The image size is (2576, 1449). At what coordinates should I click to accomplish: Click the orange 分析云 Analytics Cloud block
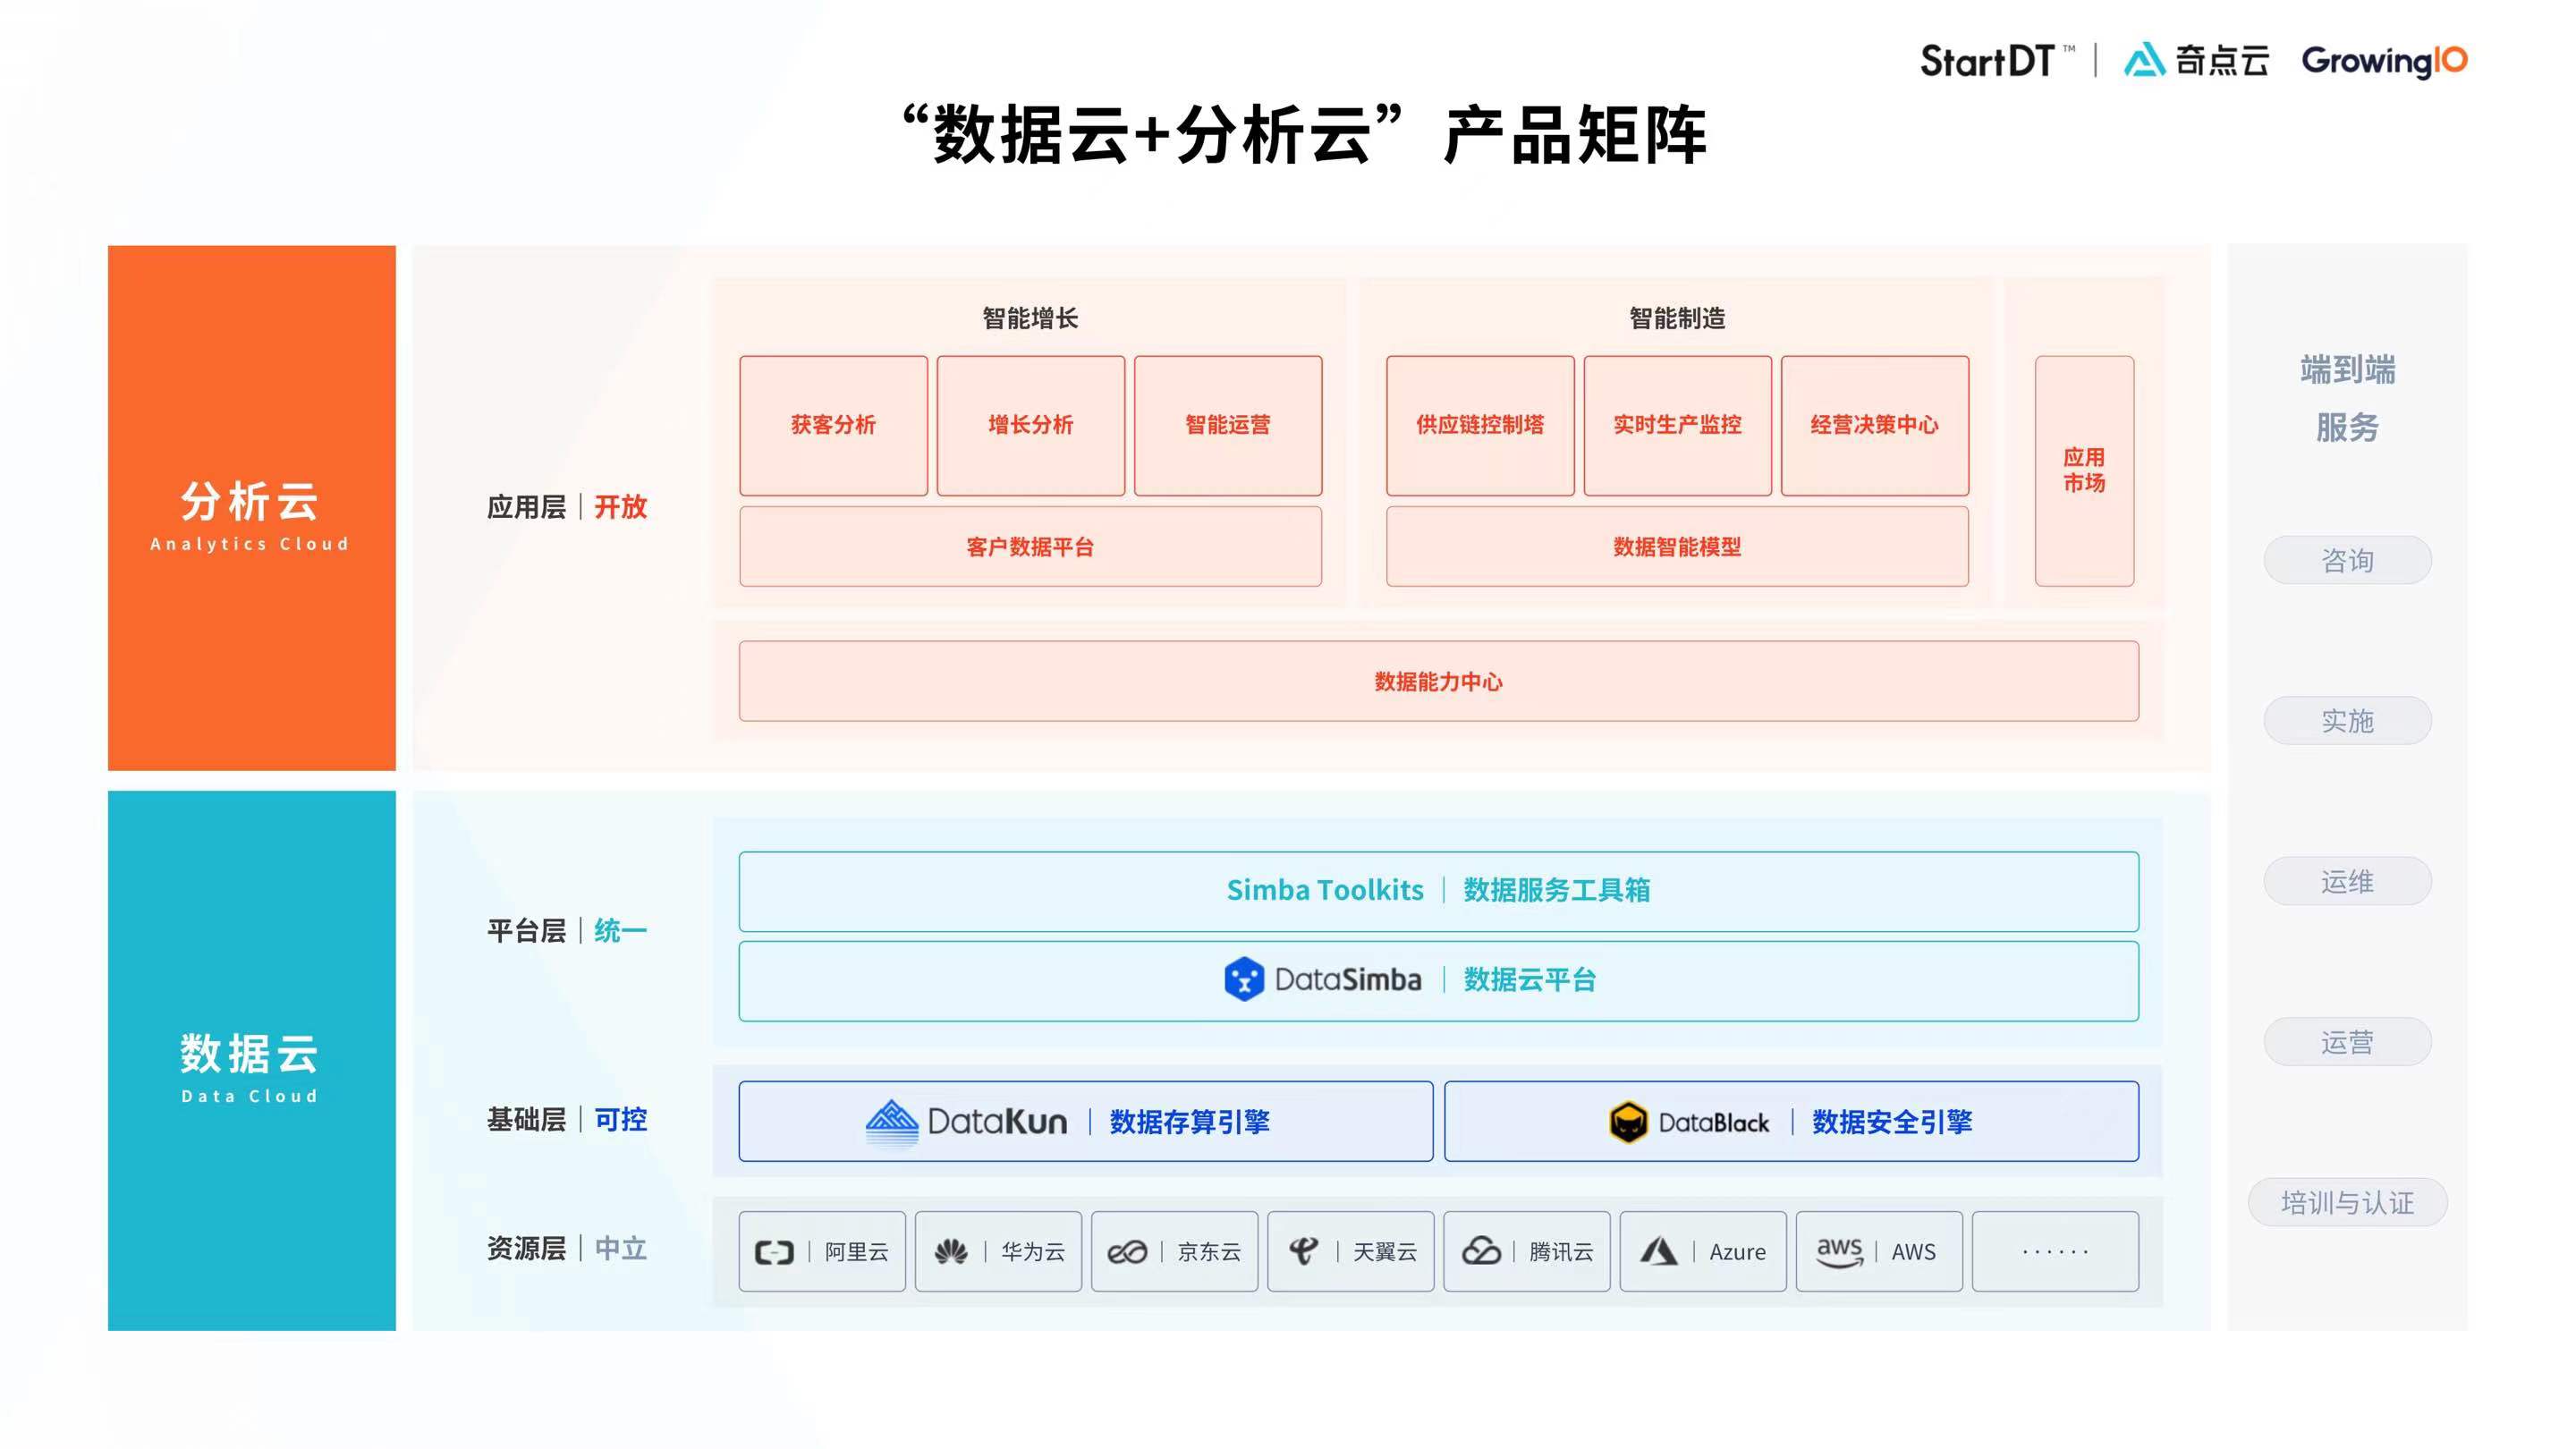click(x=251, y=508)
